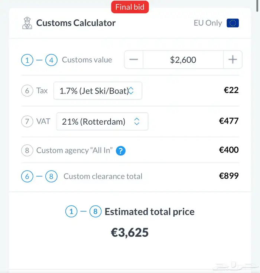Click step 6 circle beside Tax
This screenshot has height=273, width=260.
pyautogui.click(x=27, y=91)
